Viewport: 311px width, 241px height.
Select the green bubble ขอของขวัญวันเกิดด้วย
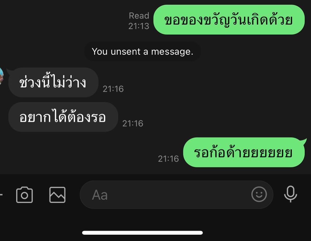(229, 20)
